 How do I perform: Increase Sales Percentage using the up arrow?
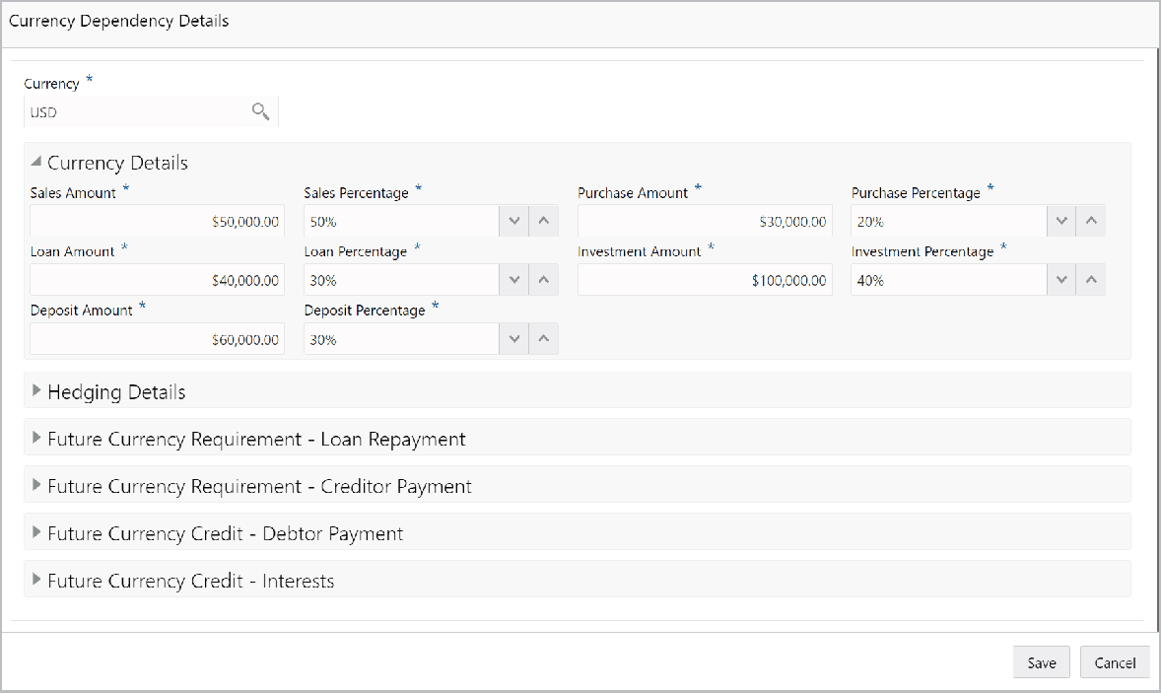[x=543, y=220]
